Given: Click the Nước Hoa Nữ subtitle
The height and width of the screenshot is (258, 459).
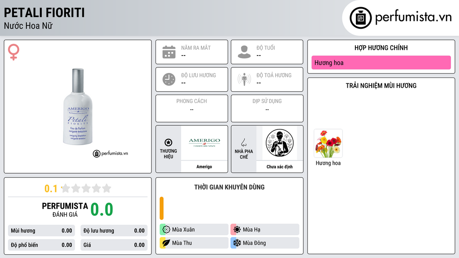Looking at the screenshot, I should pos(28,26).
